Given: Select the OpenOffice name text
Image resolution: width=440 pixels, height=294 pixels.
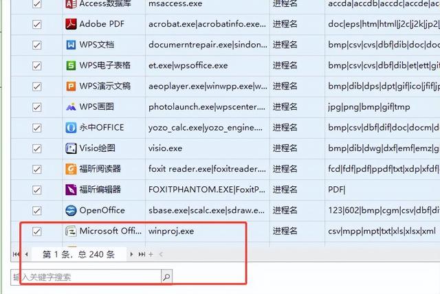Looking at the screenshot, I should tap(102, 210).
